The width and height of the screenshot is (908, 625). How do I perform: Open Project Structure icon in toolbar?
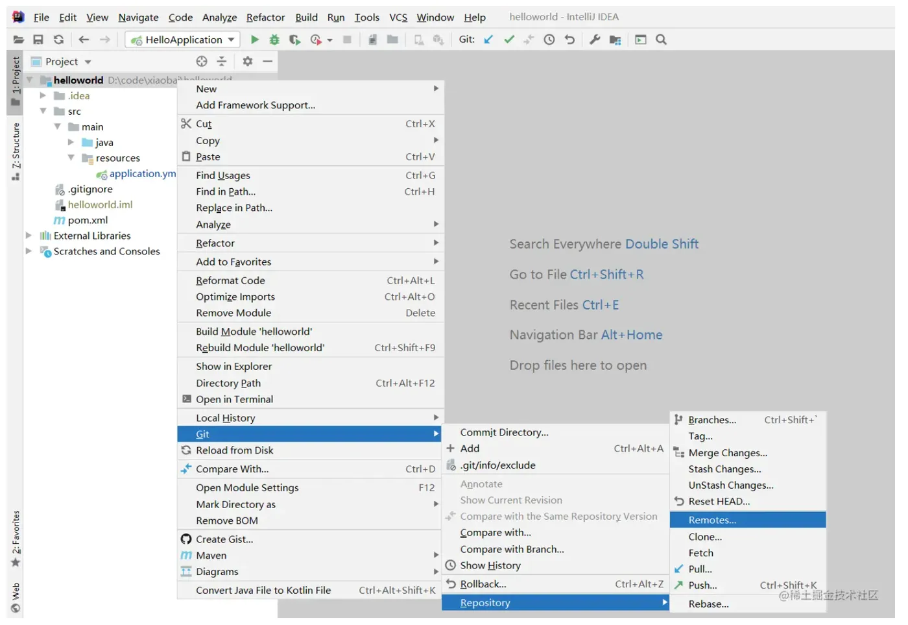click(615, 40)
